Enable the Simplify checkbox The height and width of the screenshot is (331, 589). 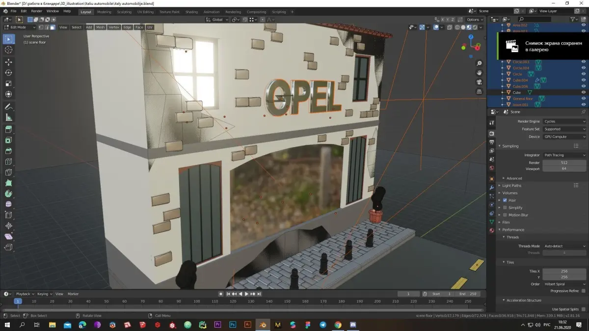click(505, 207)
